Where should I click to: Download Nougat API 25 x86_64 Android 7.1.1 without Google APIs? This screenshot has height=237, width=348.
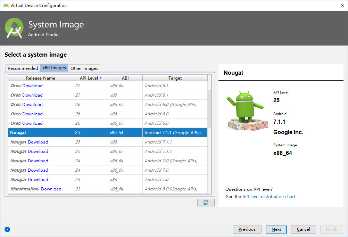[38, 151]
